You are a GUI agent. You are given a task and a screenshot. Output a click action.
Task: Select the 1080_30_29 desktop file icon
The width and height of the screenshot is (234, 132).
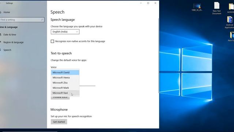coord(197,7)
